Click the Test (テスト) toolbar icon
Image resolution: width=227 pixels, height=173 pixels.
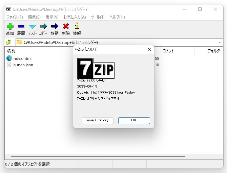tap(32, 26)
